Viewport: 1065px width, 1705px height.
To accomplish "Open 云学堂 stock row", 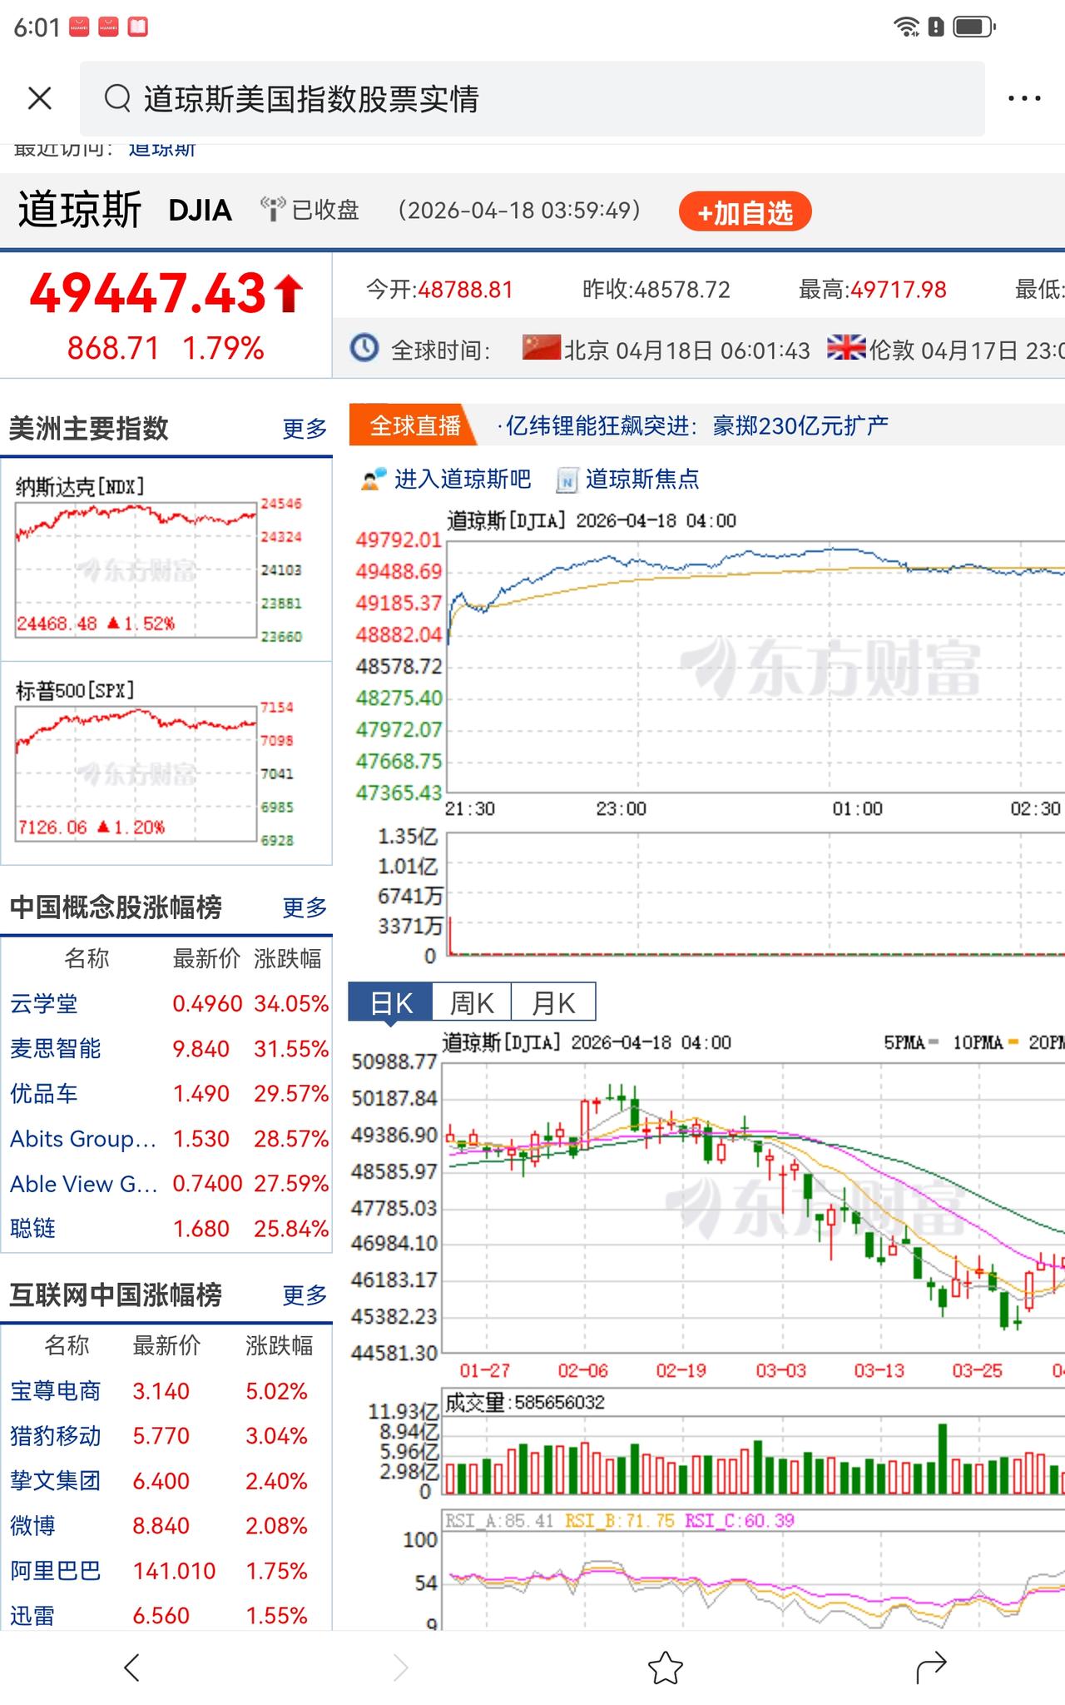I will (166, 1003).
